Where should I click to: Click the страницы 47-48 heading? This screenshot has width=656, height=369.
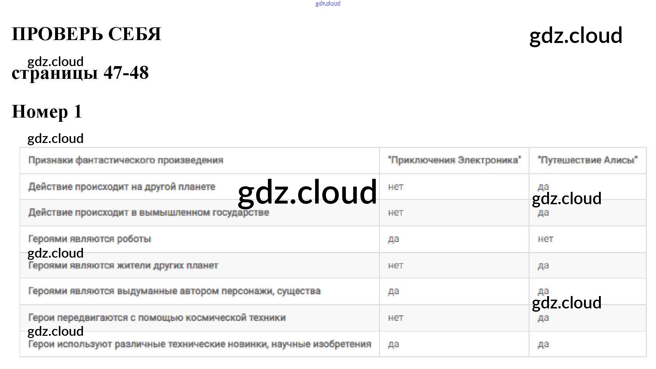[80, 73]
